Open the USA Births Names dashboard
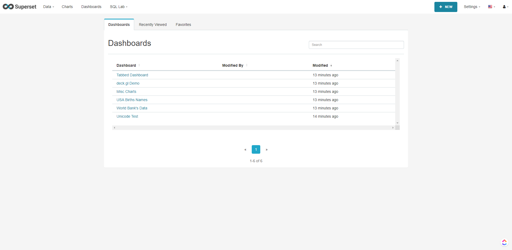This screenshot has width=512, height=250. [x=132, y=100]
